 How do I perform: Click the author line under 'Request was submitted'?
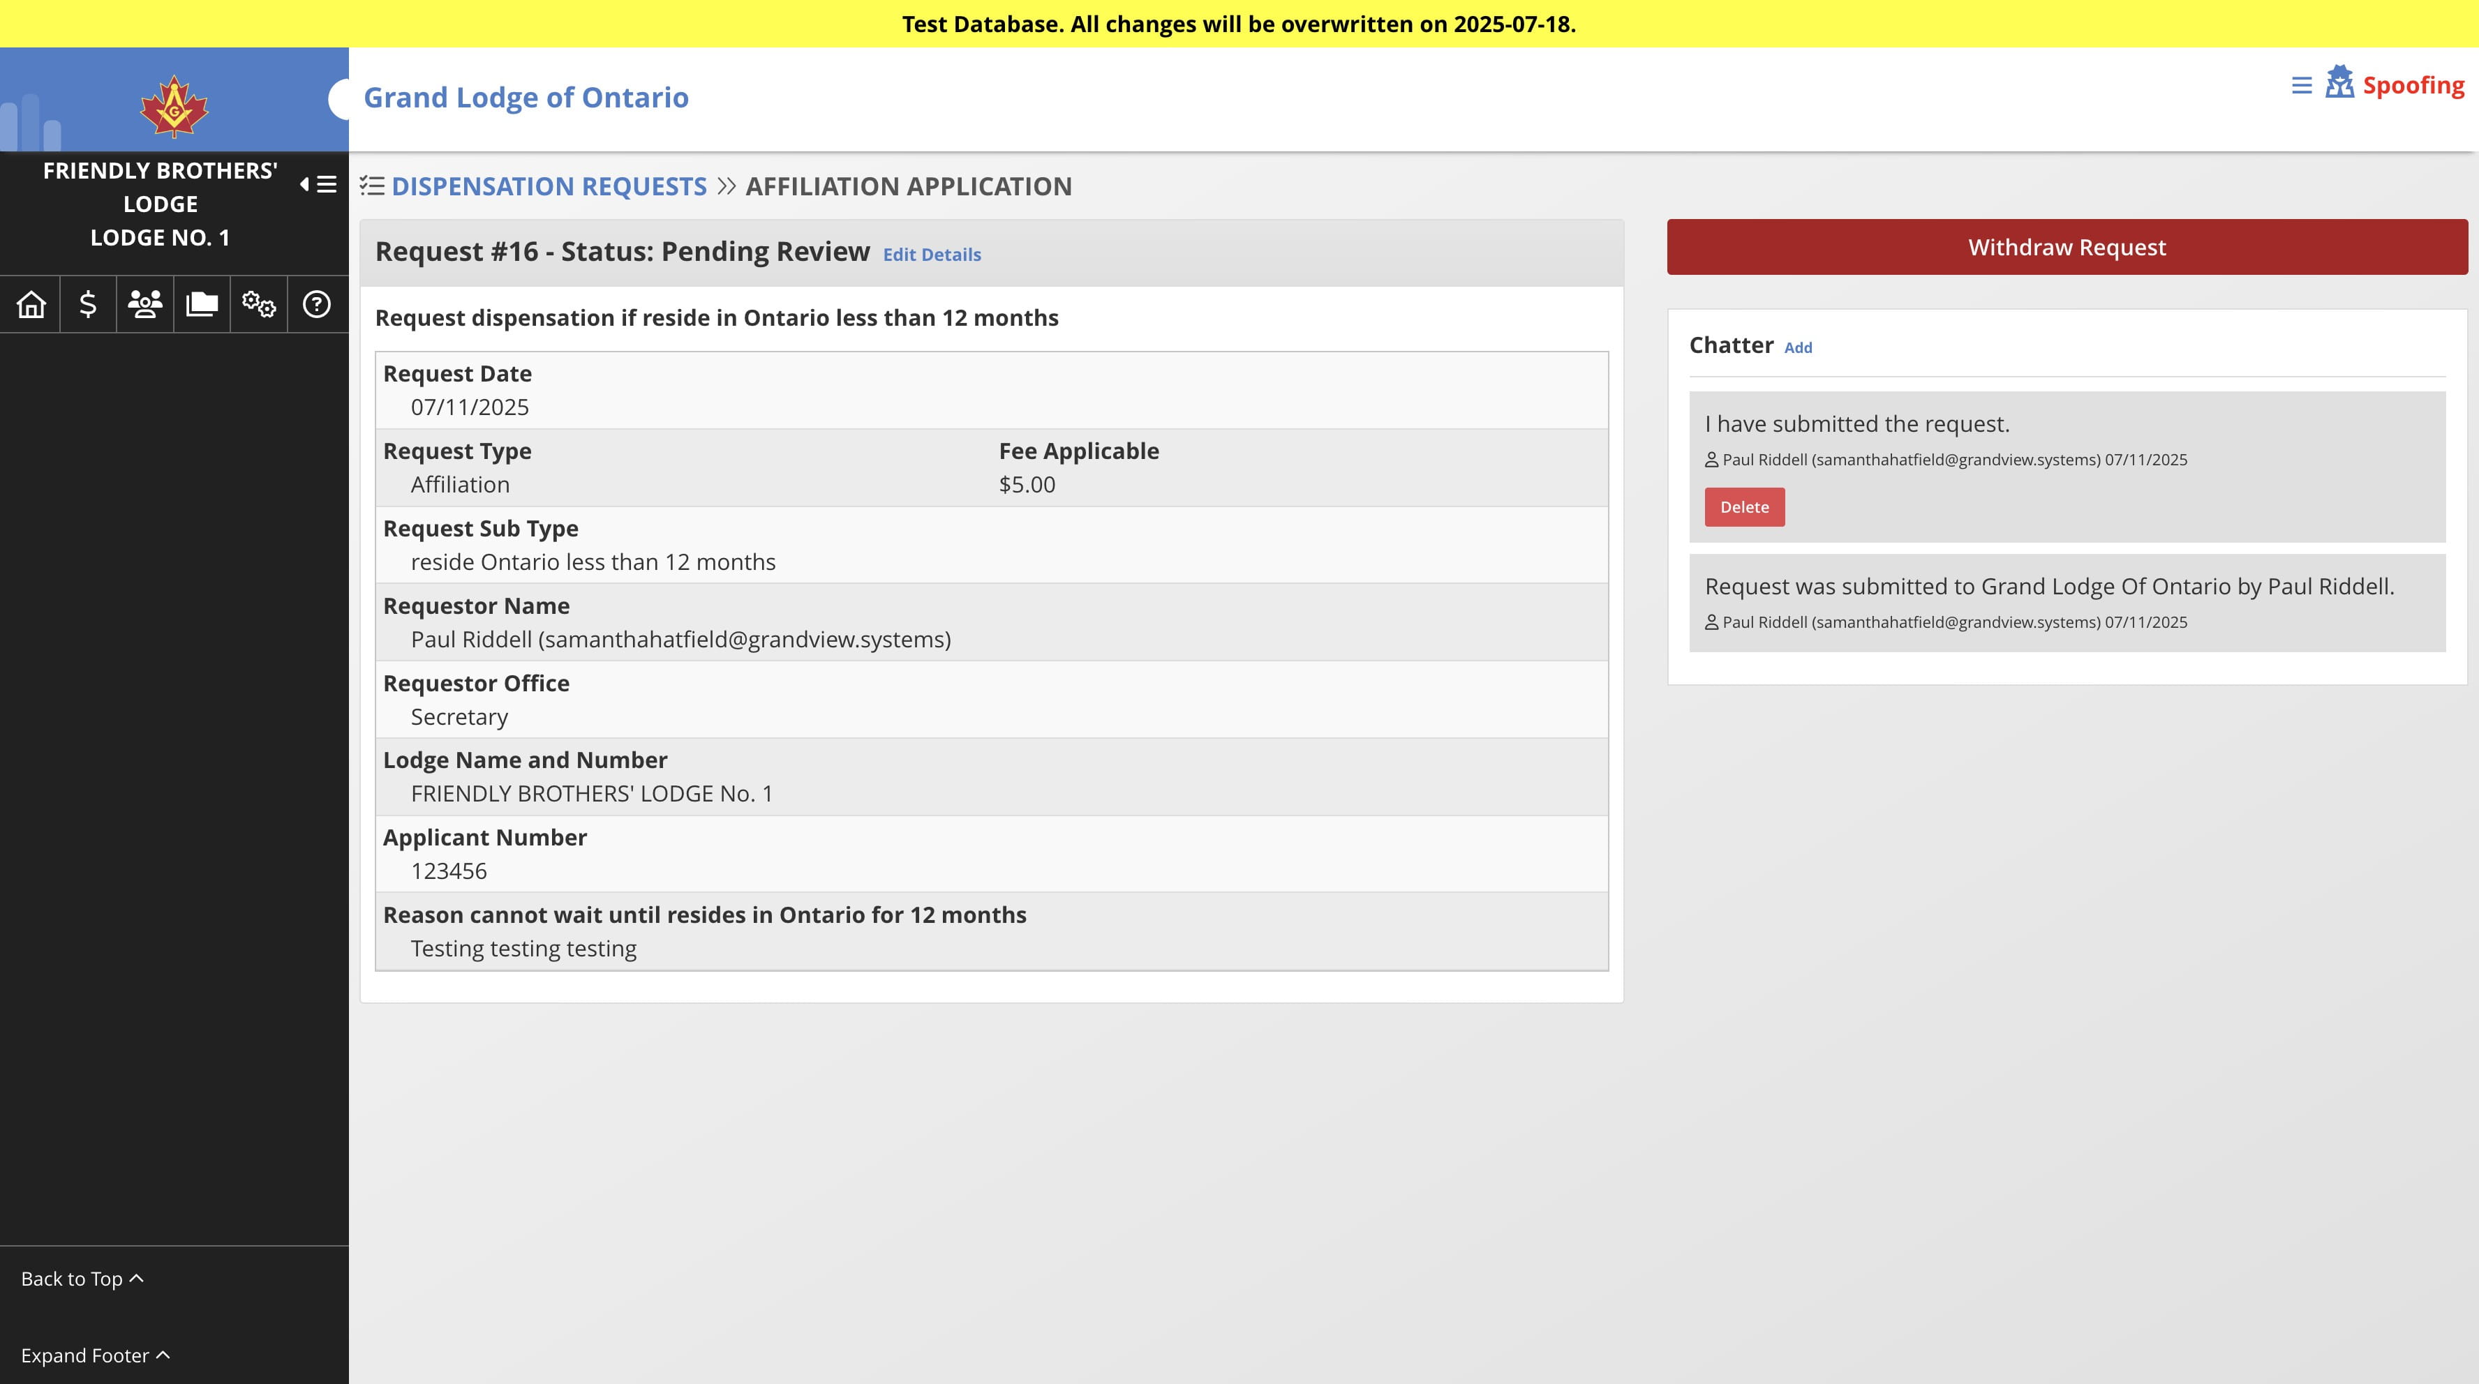(1946, 622)
